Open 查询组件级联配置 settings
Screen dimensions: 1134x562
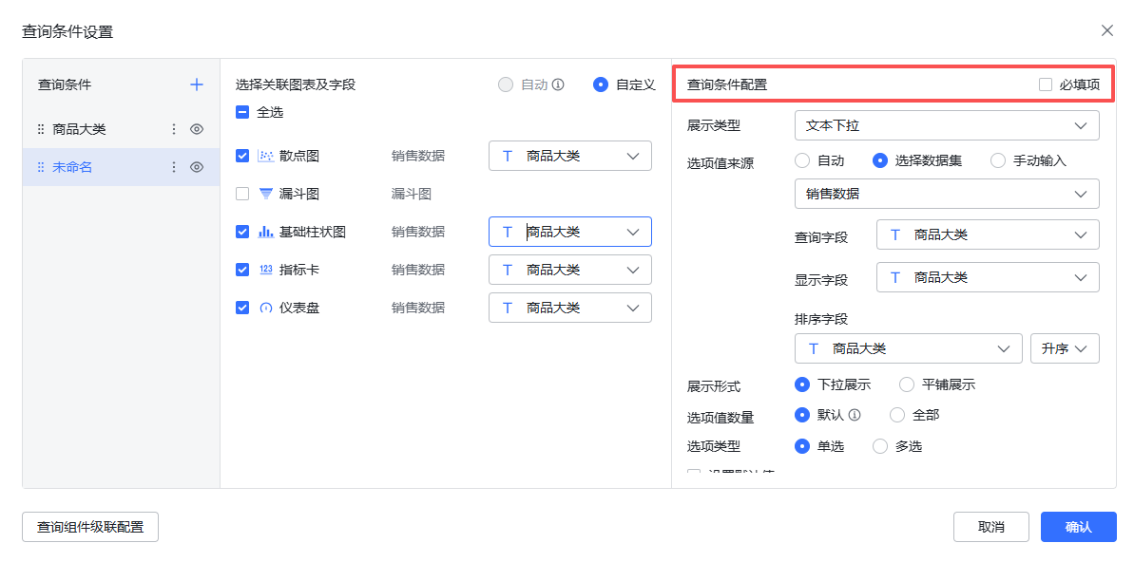tap(89, 525)
